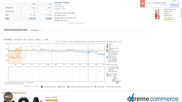The height and width of the screenshot is (102, 182).
Task: Click the Range calendar icon
Action: point(107,76)
